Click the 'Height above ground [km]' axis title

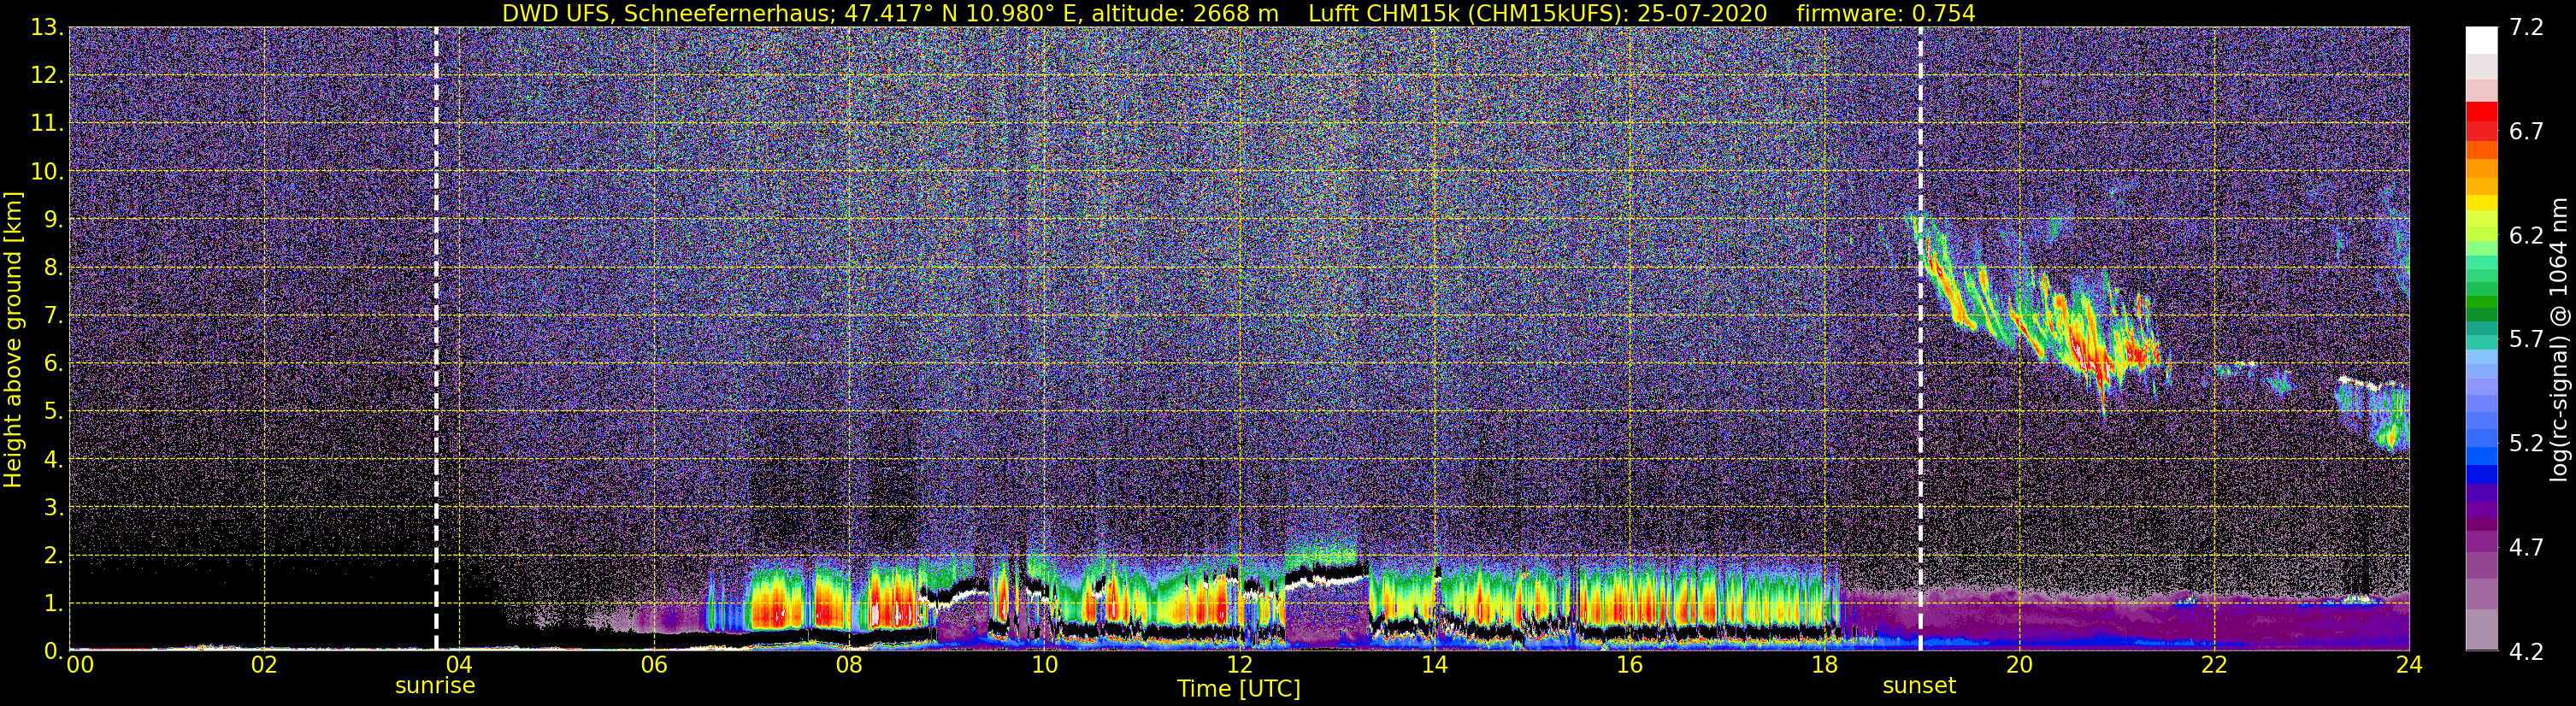point(13,340)
